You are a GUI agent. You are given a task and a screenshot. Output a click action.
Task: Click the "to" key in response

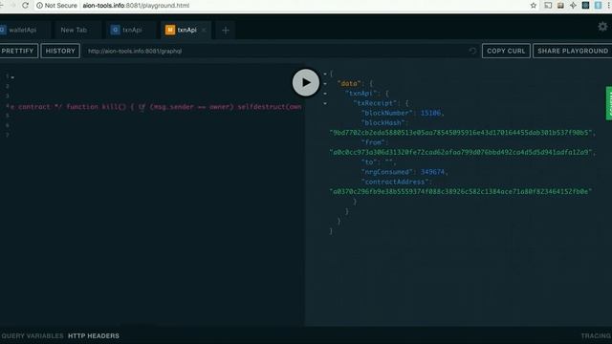(x=368, y=161)
